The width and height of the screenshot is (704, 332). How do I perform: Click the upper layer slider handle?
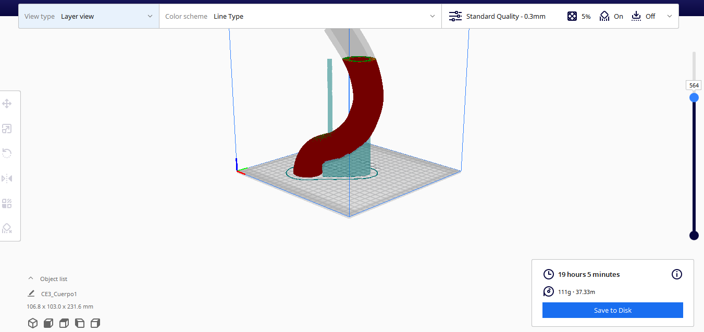(x=694, y=98)
